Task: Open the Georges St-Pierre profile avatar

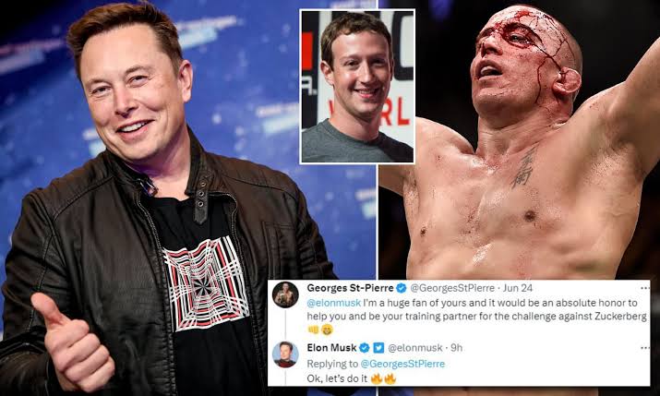Action: (x=285, y=294)
